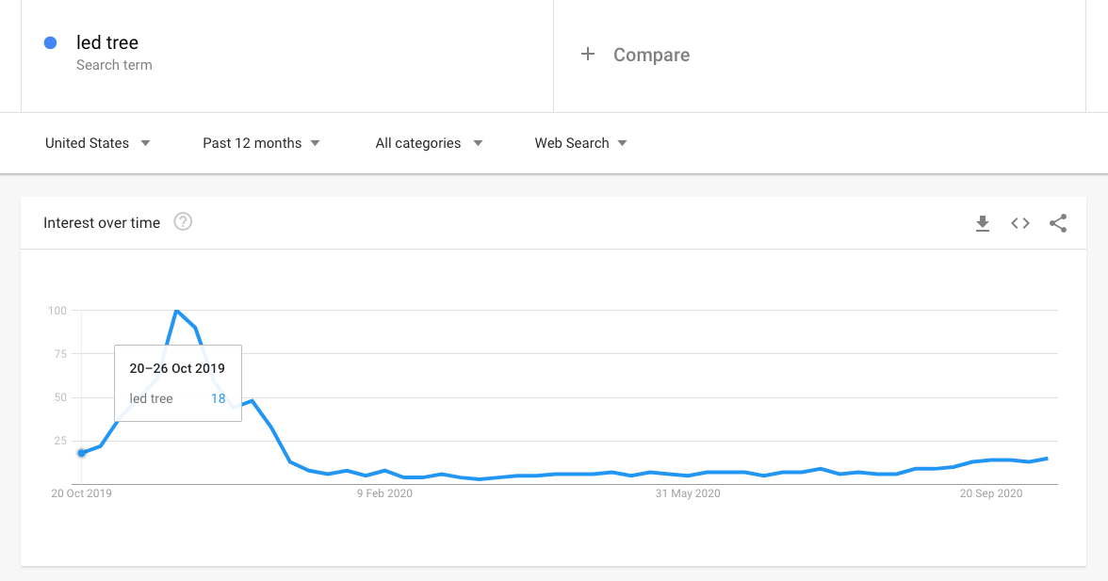Click the blue dot beside led tree
This screenshot has width=1108, height=581.
51,42
